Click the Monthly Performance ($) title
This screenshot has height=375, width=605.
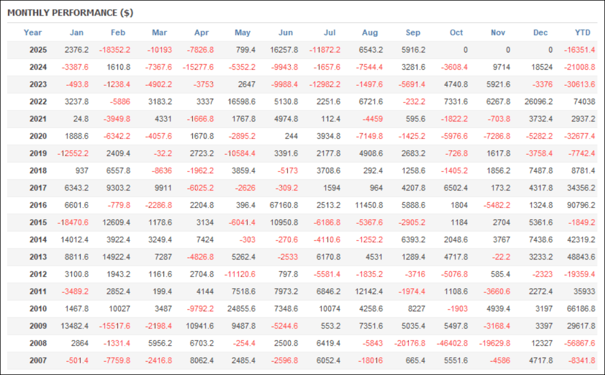click(x=70, y=13)
